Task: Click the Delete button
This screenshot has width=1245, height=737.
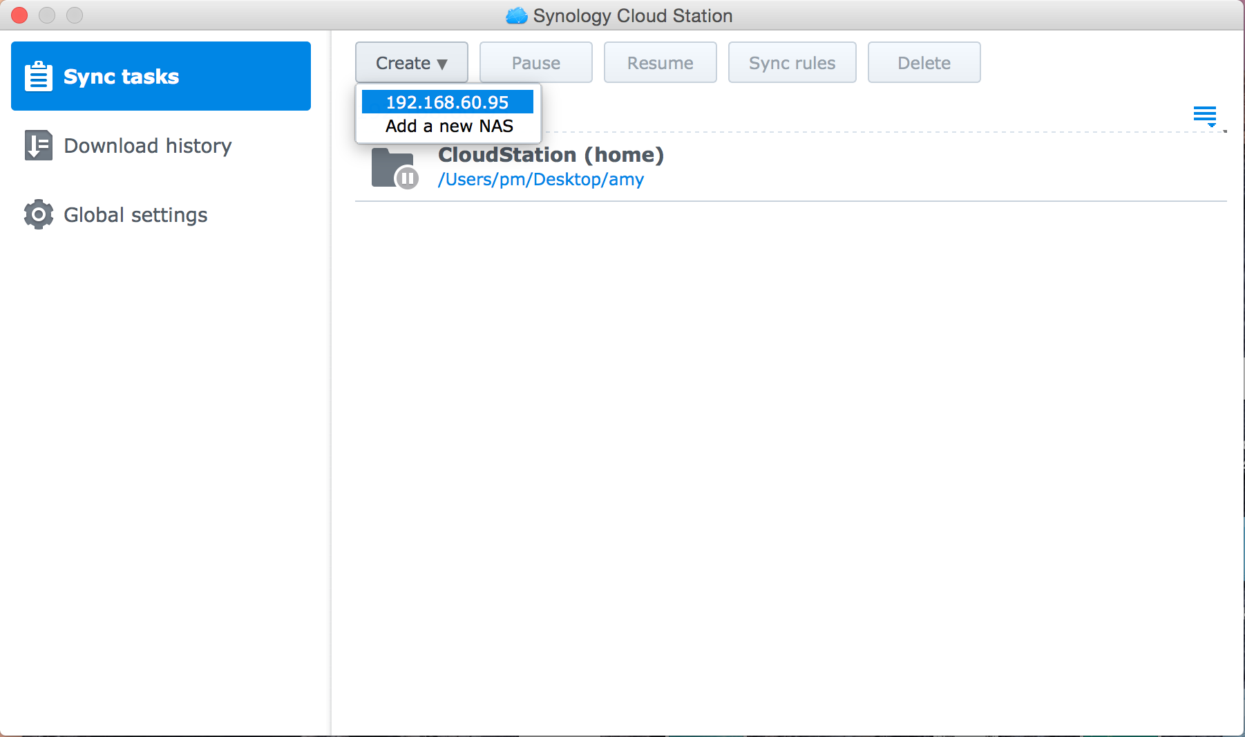Action: point(924,62)
